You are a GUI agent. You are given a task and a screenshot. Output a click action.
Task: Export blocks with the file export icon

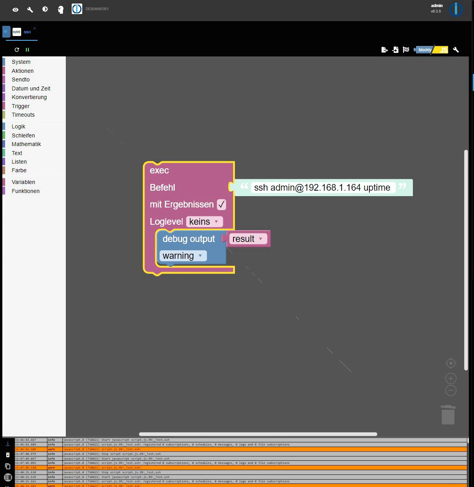384,50
